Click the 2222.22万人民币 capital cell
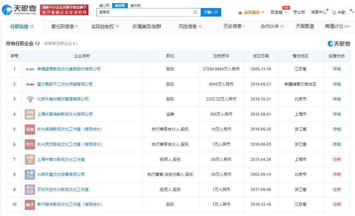 point(221,99)
